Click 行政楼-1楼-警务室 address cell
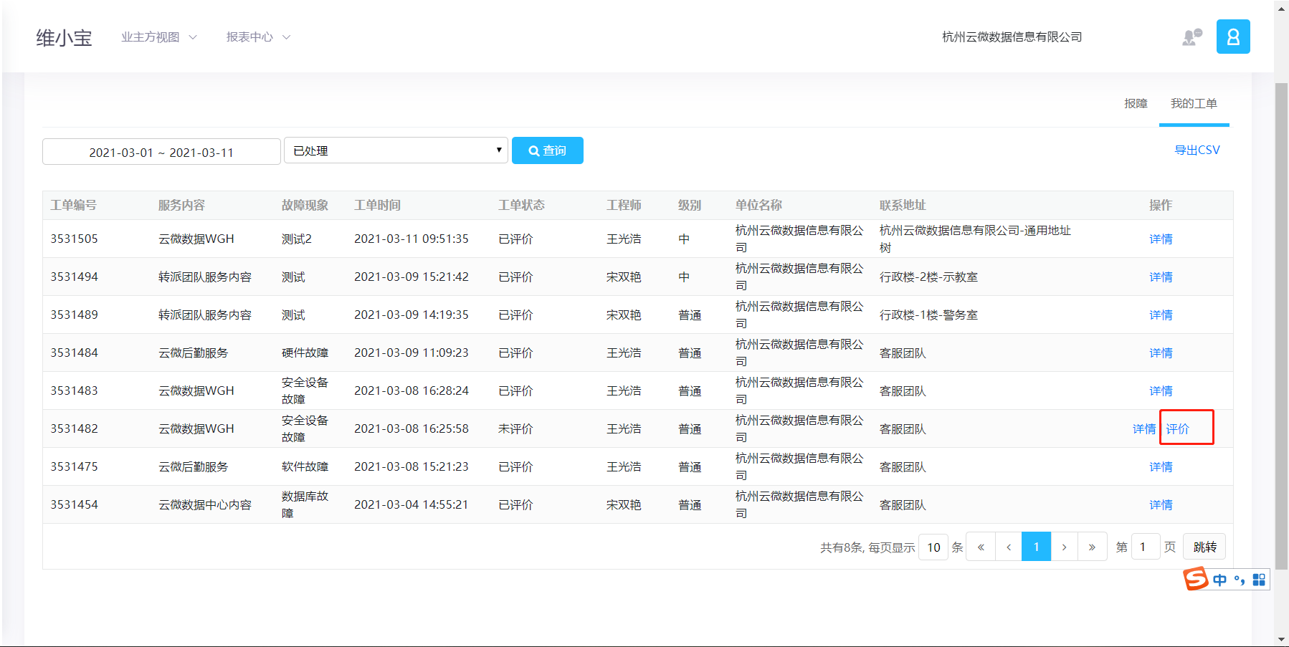 [928, 315]
